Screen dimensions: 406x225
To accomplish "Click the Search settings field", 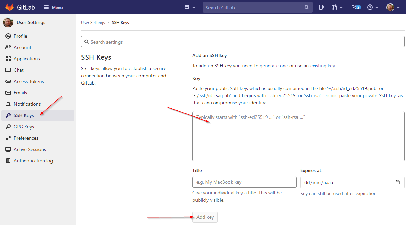I will pyautogui.click(x=243, y=42).
